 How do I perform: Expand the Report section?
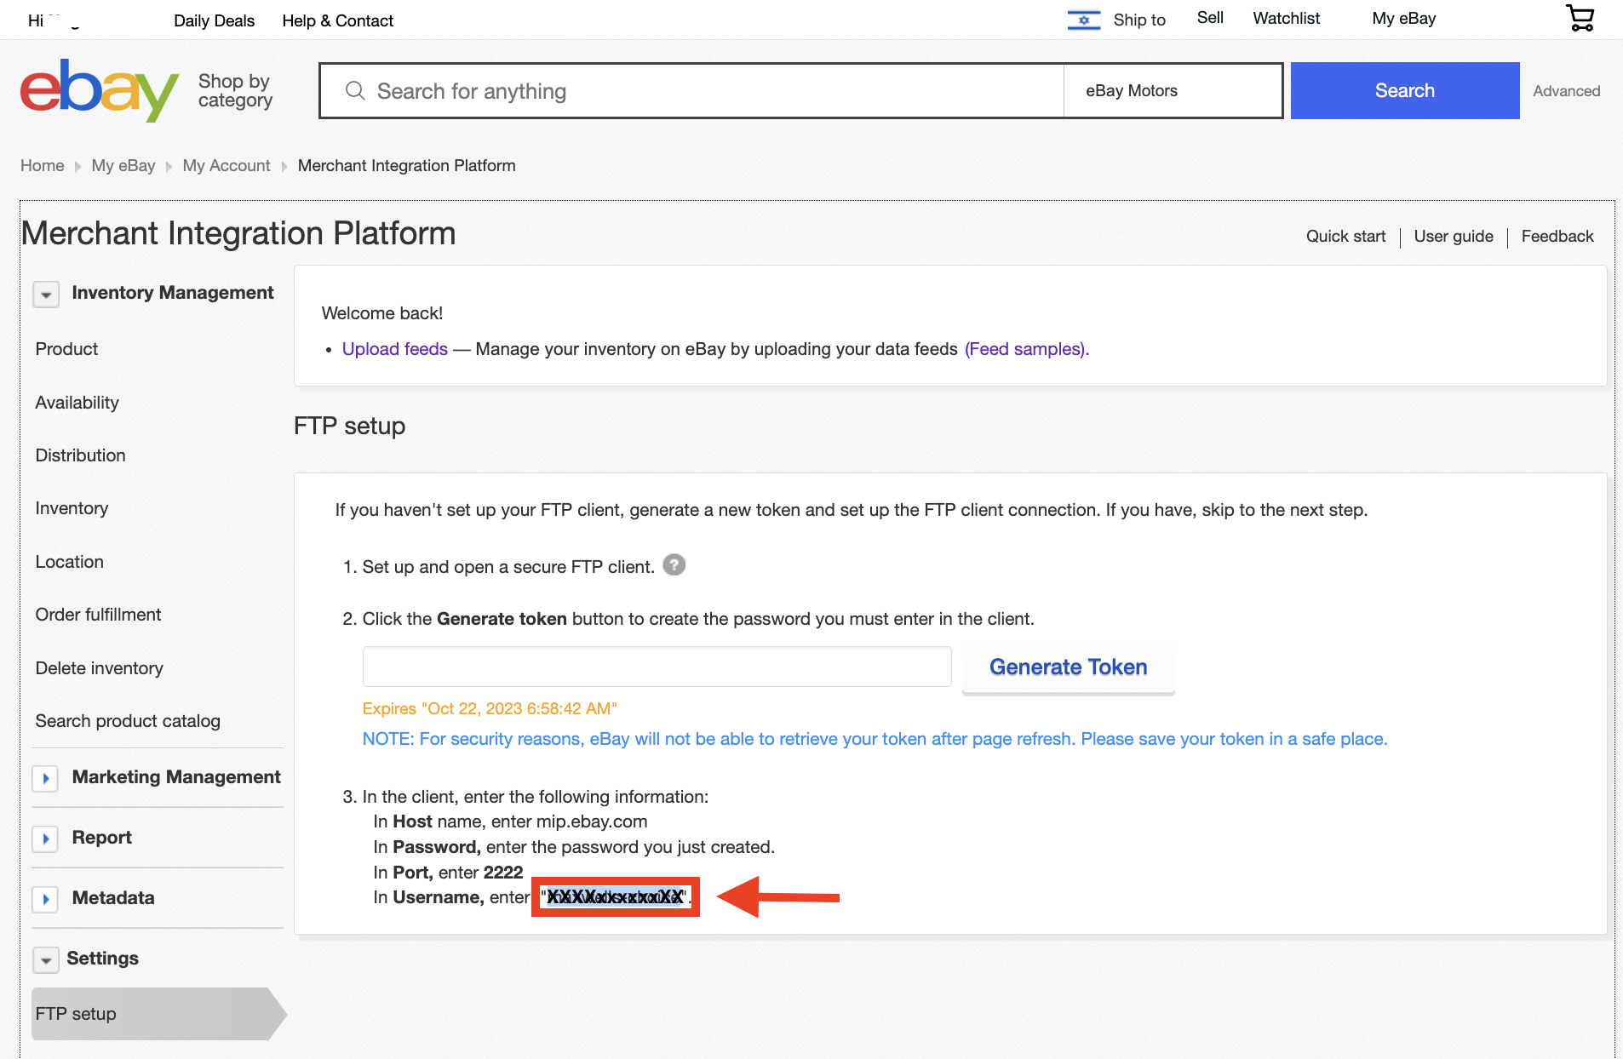tap(46, 839)
